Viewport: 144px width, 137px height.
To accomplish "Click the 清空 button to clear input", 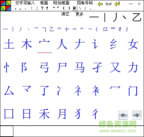I will click(x=65, y=14).
